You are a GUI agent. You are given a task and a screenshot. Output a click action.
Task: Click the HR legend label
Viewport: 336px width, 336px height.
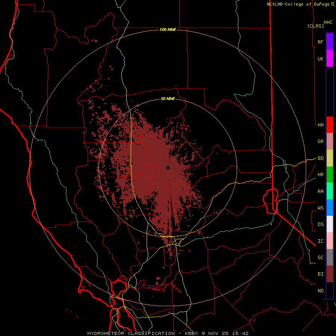pos(321,175)
